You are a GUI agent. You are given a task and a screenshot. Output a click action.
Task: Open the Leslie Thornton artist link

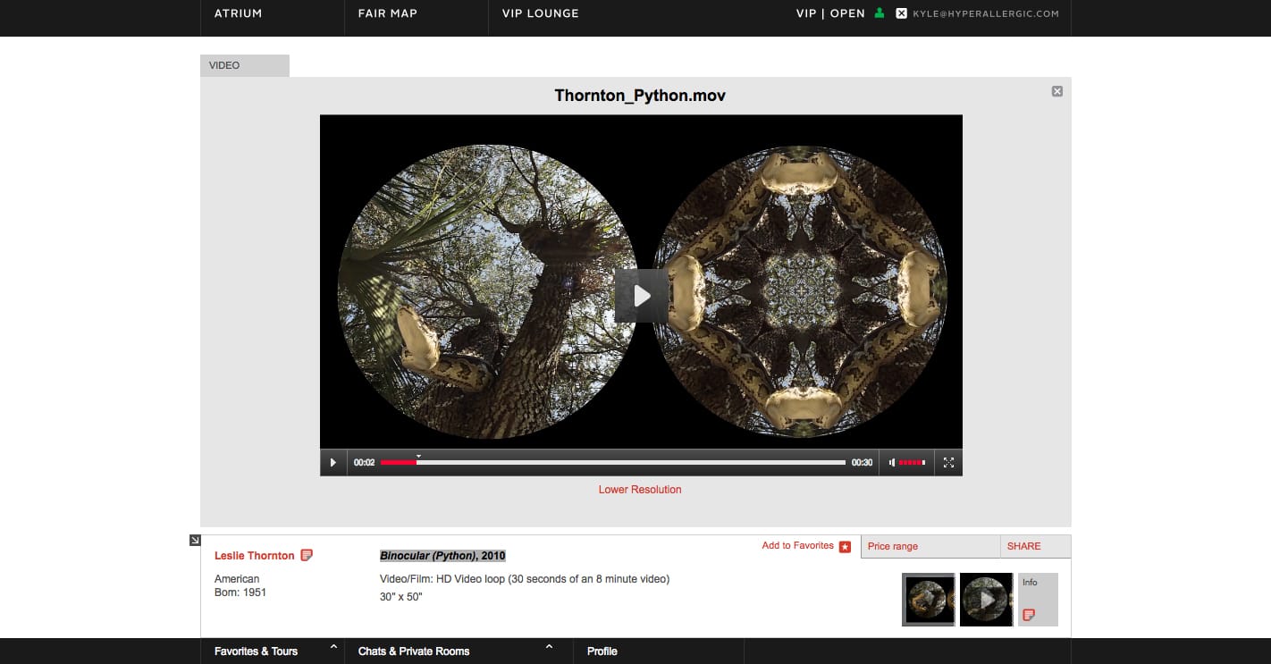(x=254, y=556)
